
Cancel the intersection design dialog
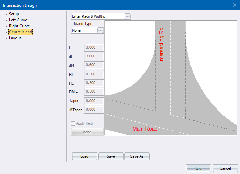(x=225, y=168)
